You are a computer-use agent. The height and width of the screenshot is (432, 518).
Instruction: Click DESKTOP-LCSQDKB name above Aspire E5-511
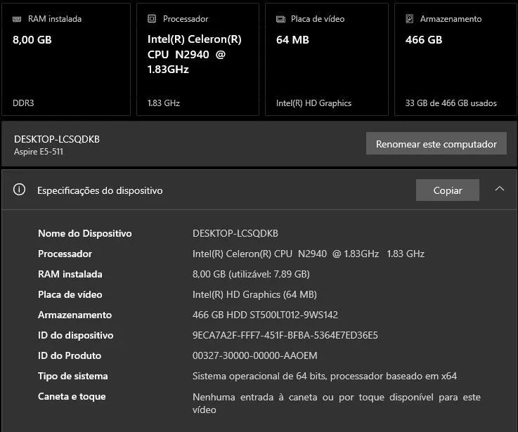57,139
